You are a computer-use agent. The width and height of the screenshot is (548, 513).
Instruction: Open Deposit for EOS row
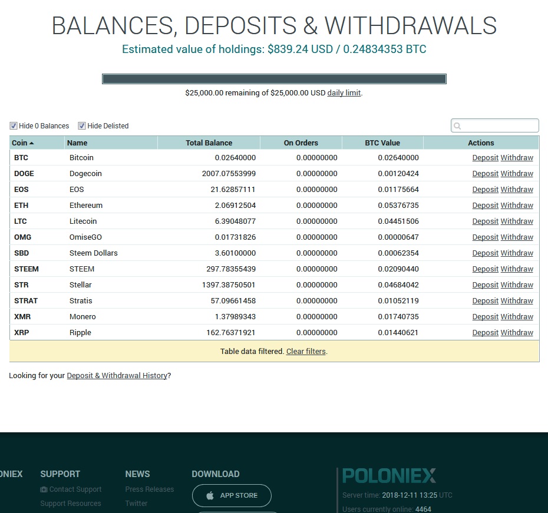coord(485,189)
